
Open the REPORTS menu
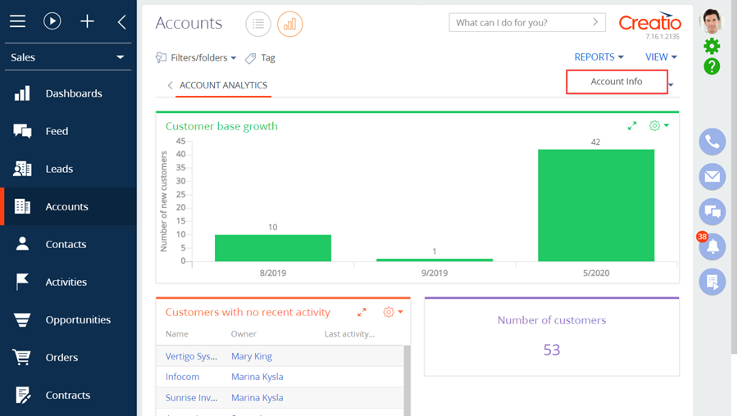click(x=599, y=57)
